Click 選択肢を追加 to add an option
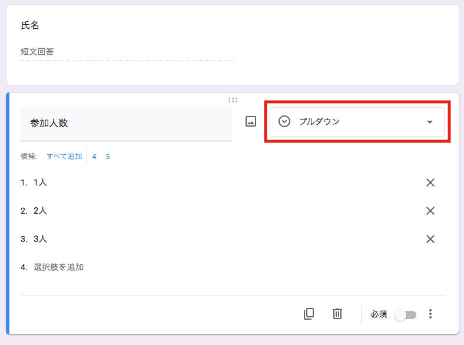This screenshot has width=464, height=345. click(59, 267)
